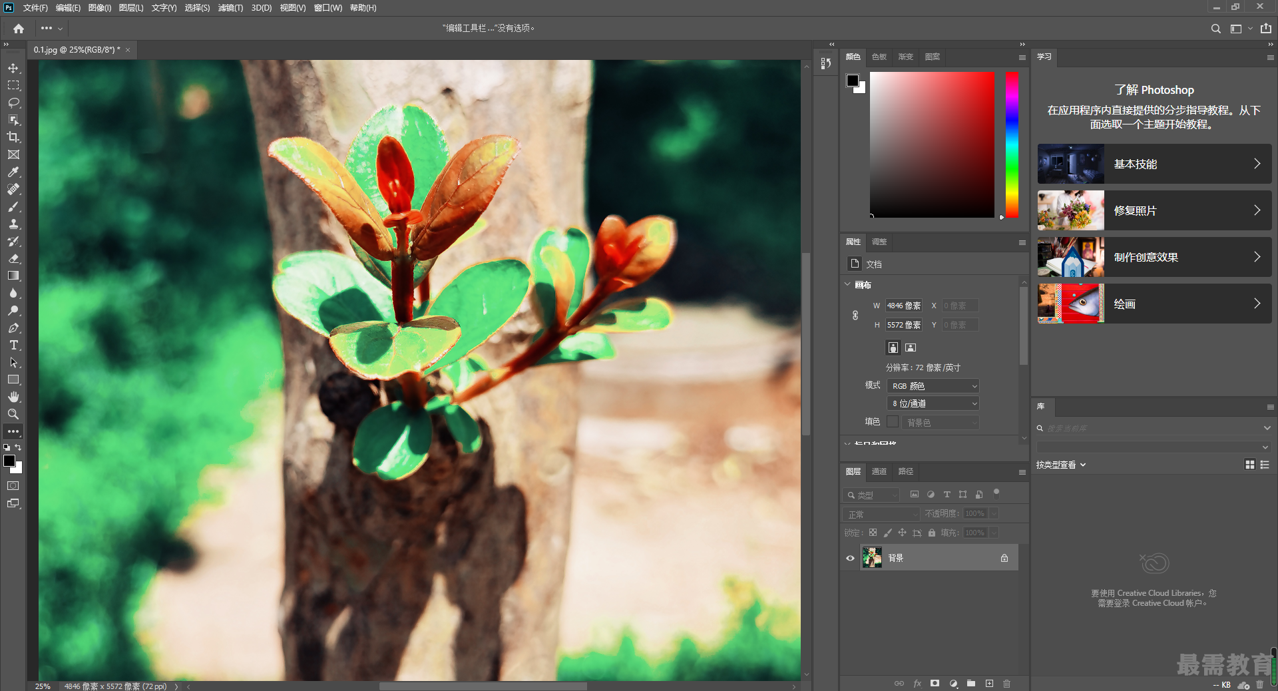
Task: Open the search magnifier in top right
Action: pos(1215,29)
